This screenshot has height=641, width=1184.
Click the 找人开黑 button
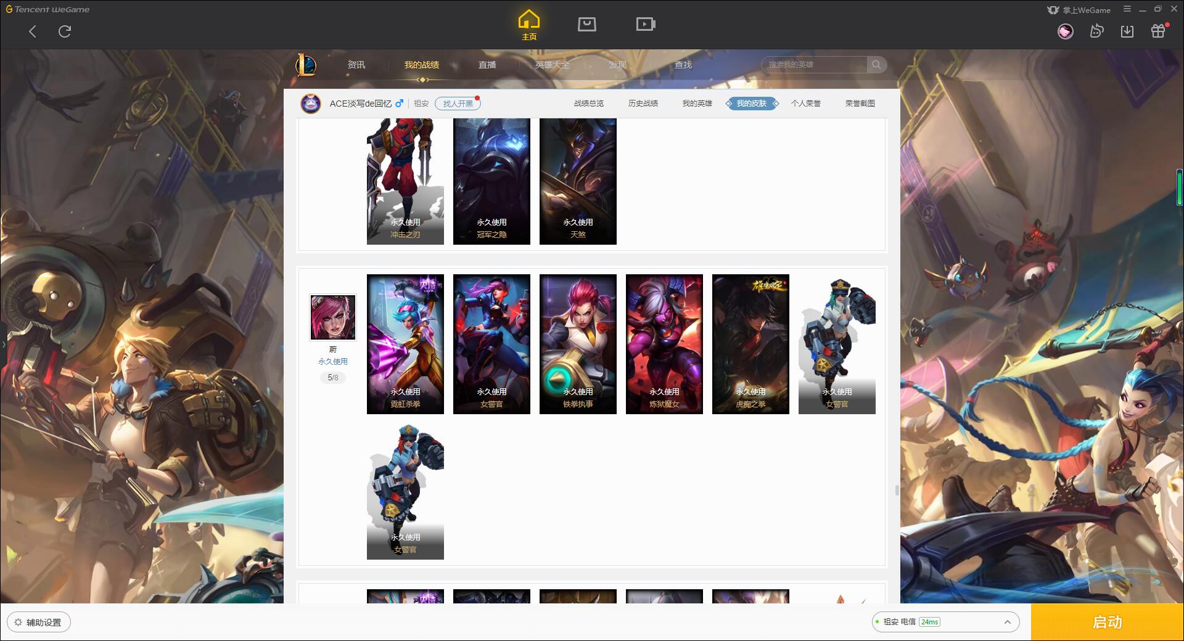click(x=458, y=104)
